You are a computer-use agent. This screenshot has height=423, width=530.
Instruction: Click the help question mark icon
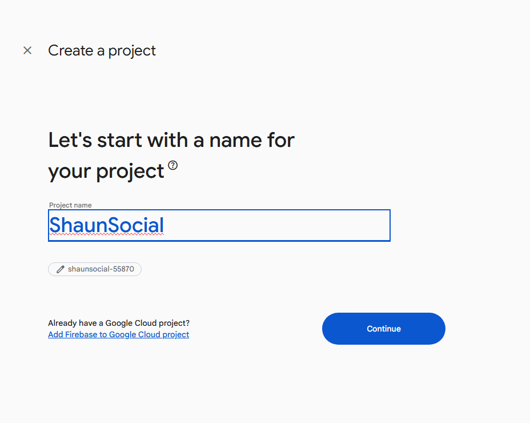coord(172,166)
